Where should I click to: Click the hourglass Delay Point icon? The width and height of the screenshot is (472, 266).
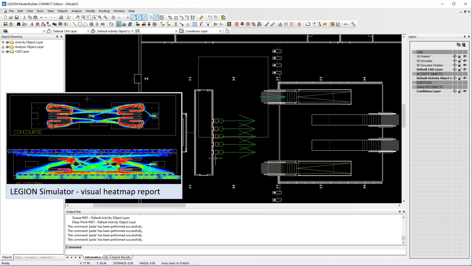tap(176, 24)
